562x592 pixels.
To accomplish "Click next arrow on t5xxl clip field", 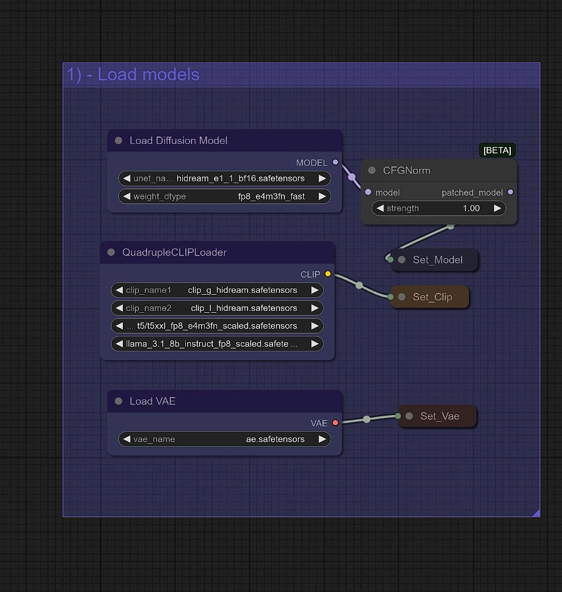I will click(x=314, y=326).
